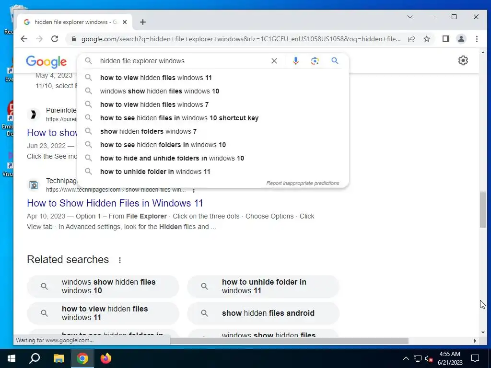Launch Firefox from the taskbar

pyautogui.click(x=106, y=358)
